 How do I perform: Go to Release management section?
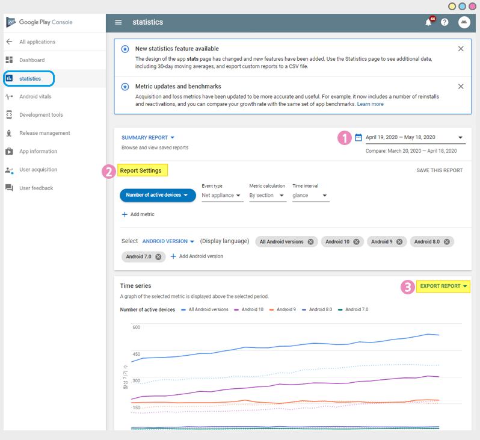click(x=45, y=133)
